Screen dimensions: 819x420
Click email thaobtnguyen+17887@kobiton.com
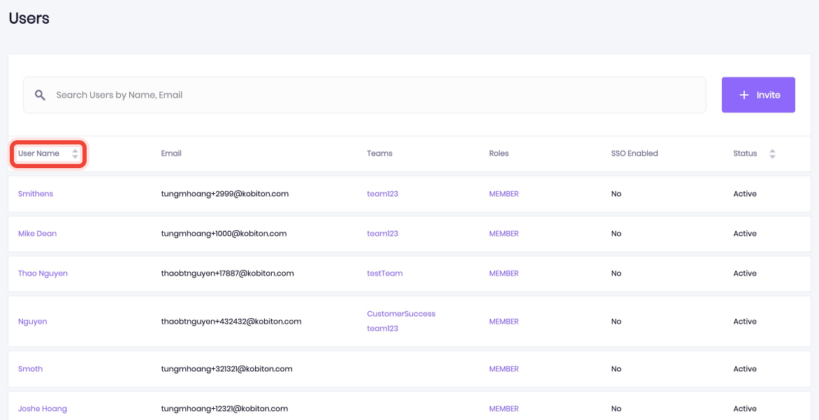227,273
